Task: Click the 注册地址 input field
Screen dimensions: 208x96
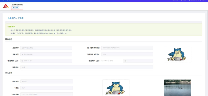Action: 87,67
